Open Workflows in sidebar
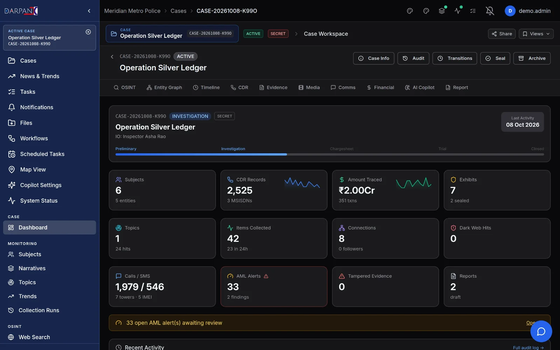 click(x=49, y=138)
